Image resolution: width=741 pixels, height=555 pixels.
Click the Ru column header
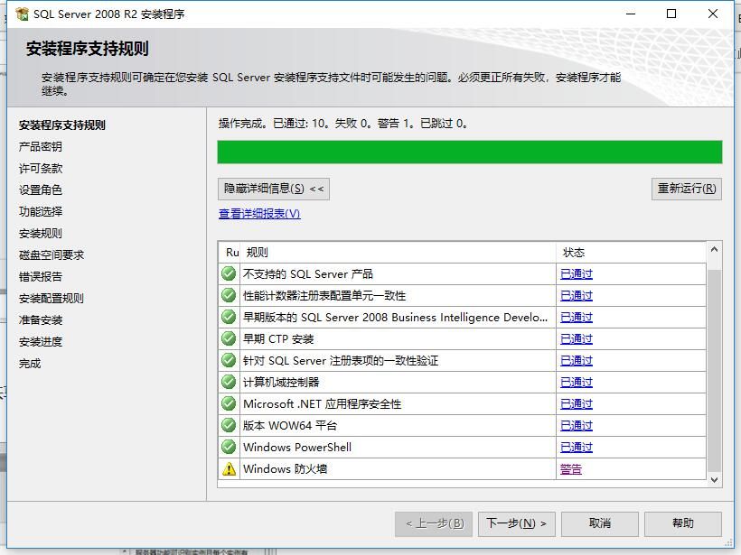click(x=230, y=253)
